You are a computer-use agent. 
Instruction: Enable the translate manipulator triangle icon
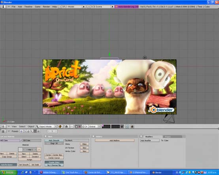click(79, 126)
